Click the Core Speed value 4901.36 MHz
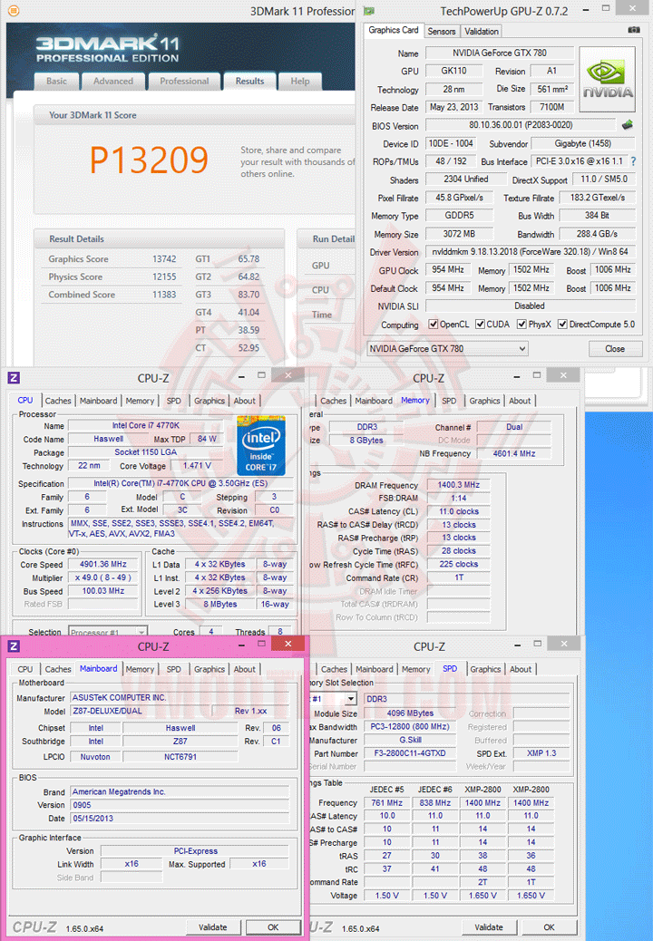Image resolution: width=653 pixels, height=941 pixels. click(x=103, y=564)
